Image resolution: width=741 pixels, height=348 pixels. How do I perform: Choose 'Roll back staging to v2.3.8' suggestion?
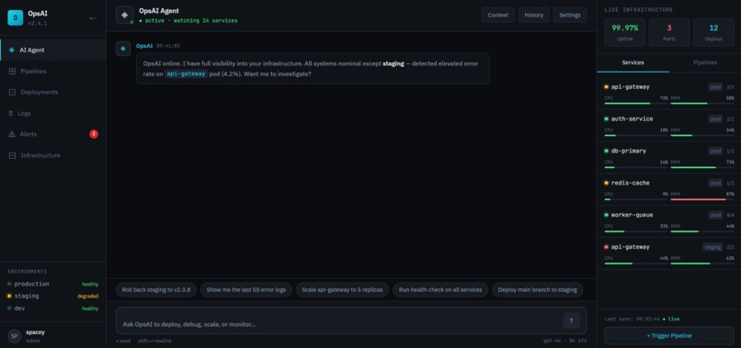[x=156, y=290]
